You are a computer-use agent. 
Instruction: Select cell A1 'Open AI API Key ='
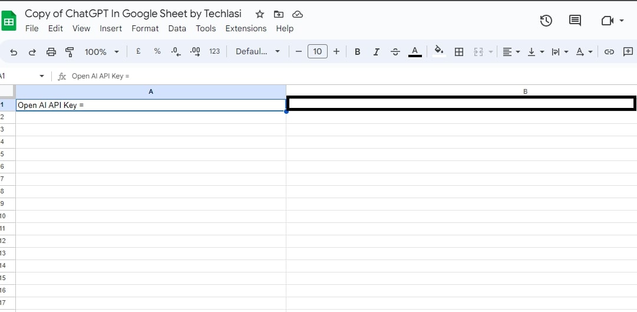pyautogui.click(x=151, y=105)
